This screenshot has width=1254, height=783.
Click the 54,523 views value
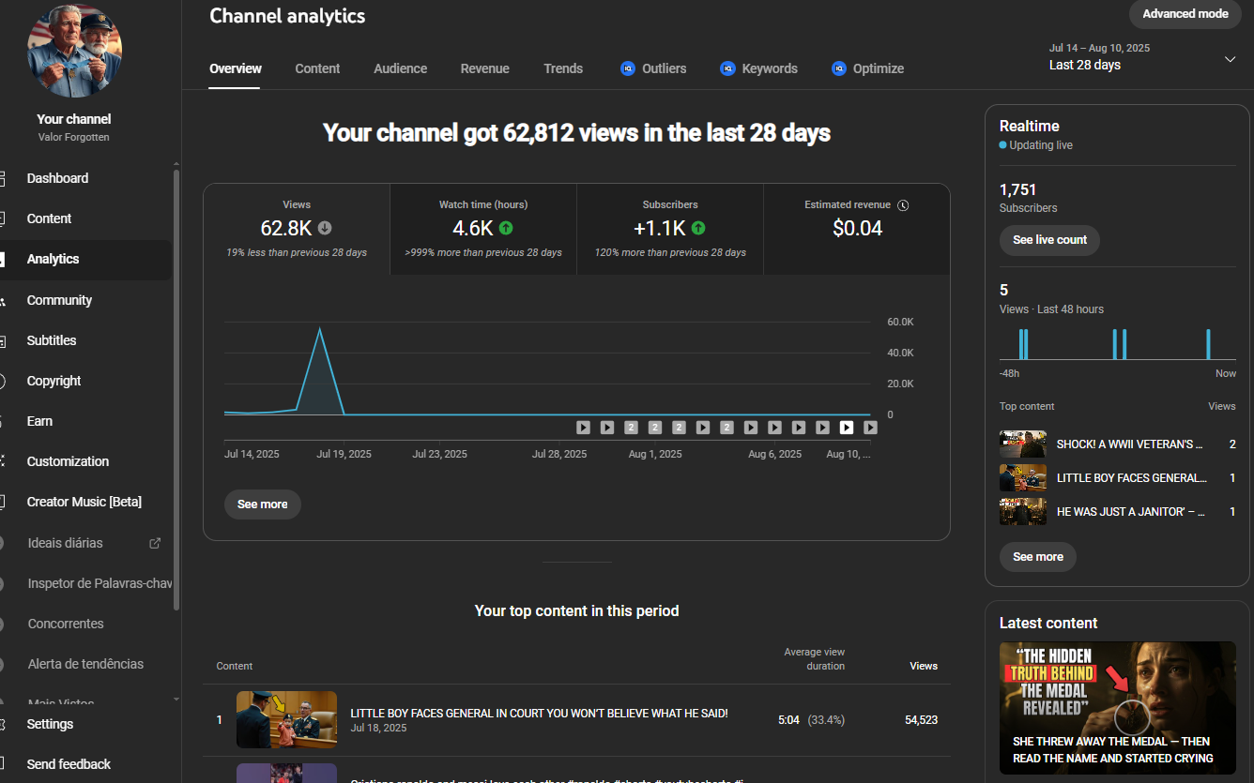(921, 720)
